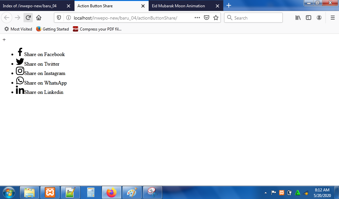Viewport: 339px width, 199px height.
Task: Bookmark this page with the star icon
Action: 216,18
